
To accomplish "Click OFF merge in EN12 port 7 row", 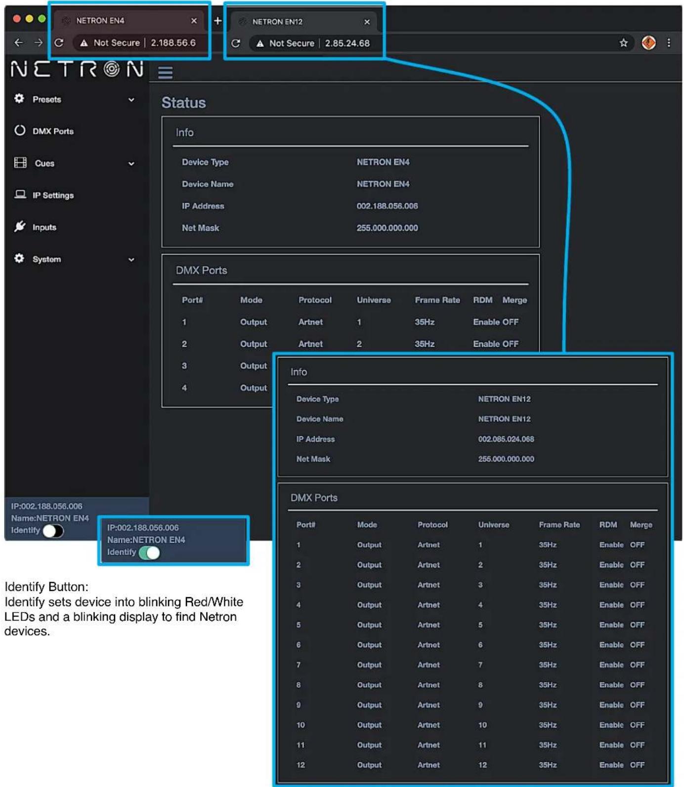I will click(637, 665).
